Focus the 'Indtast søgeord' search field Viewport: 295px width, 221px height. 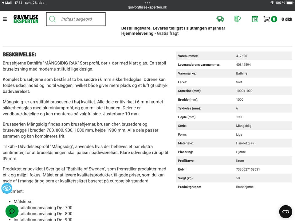(76, 19)
